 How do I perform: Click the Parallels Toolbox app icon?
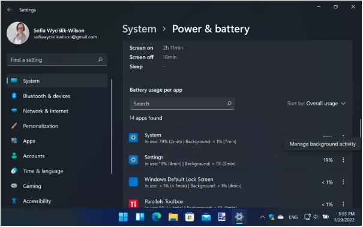(133, 204)
